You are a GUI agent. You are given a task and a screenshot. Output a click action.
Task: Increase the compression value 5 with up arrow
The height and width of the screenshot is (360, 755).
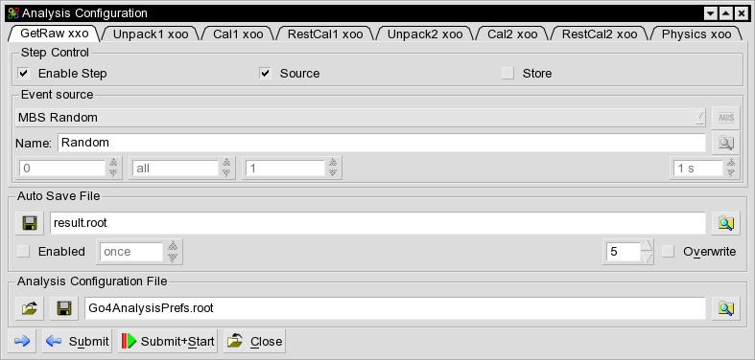click(648, 246)
